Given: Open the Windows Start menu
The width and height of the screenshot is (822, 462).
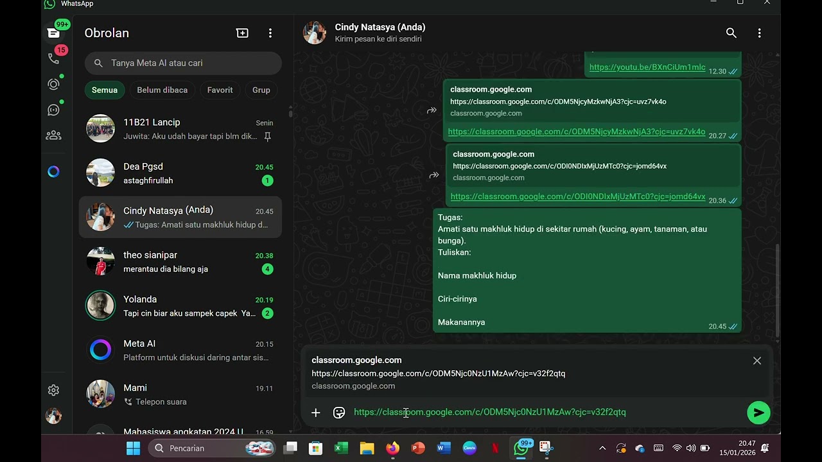Looking at the screenshot, I should coord(134,448).
